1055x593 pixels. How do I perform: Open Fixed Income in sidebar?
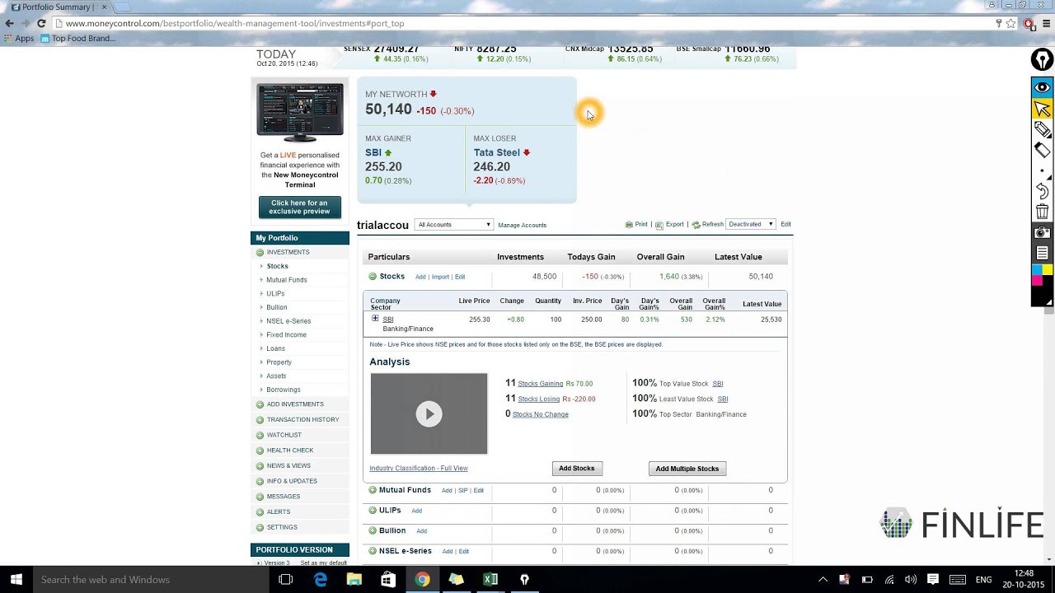(x=286, y=335)
